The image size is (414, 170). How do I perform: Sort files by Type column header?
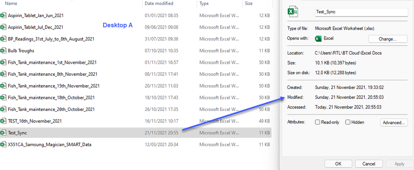pyautogui.click(x=204, y=3)
